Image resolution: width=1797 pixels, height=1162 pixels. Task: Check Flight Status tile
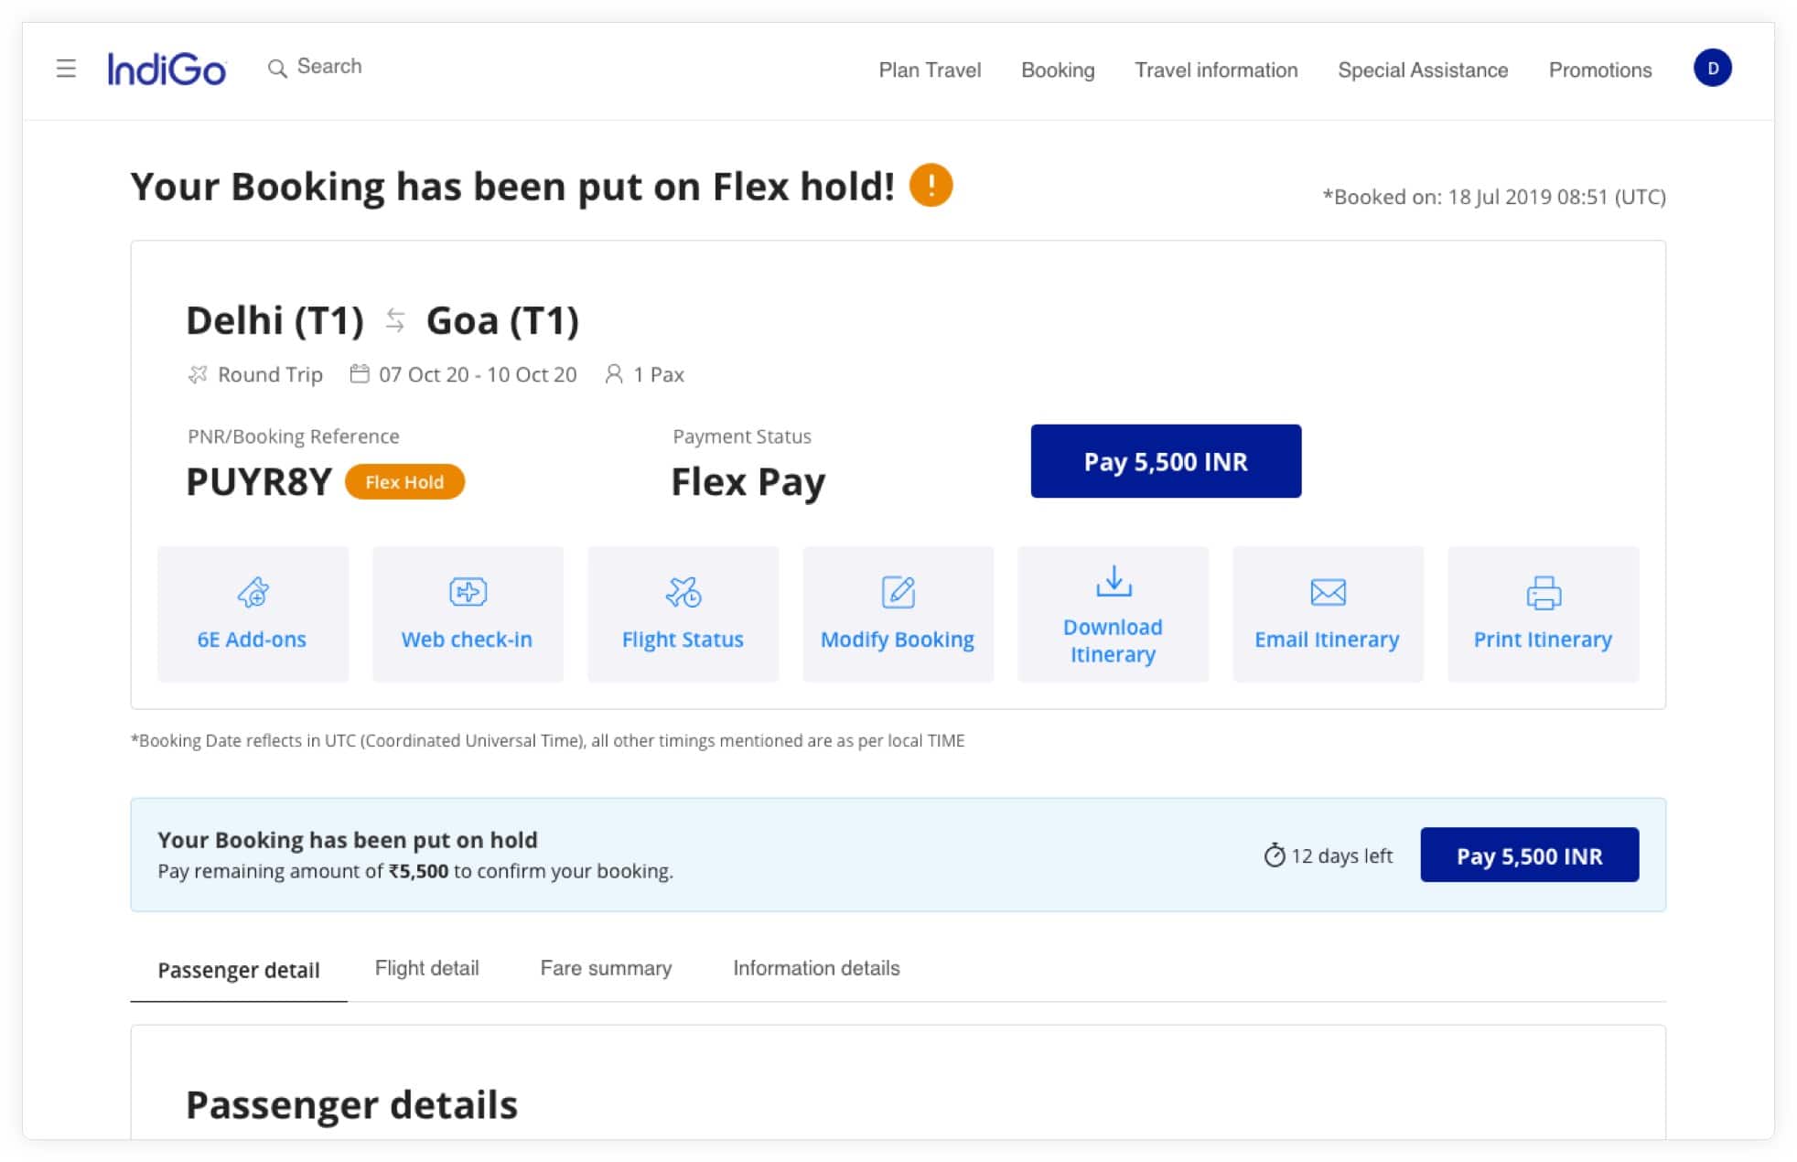click(683, 614)
